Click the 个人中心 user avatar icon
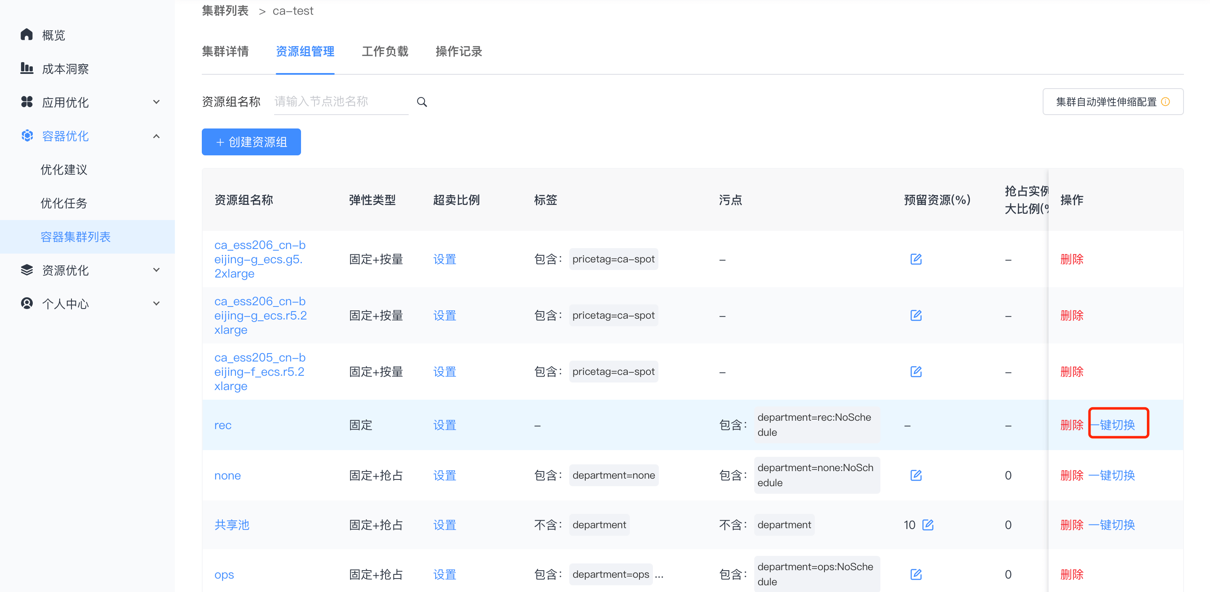Screen dimensions: 1210x592 [27, 304]
